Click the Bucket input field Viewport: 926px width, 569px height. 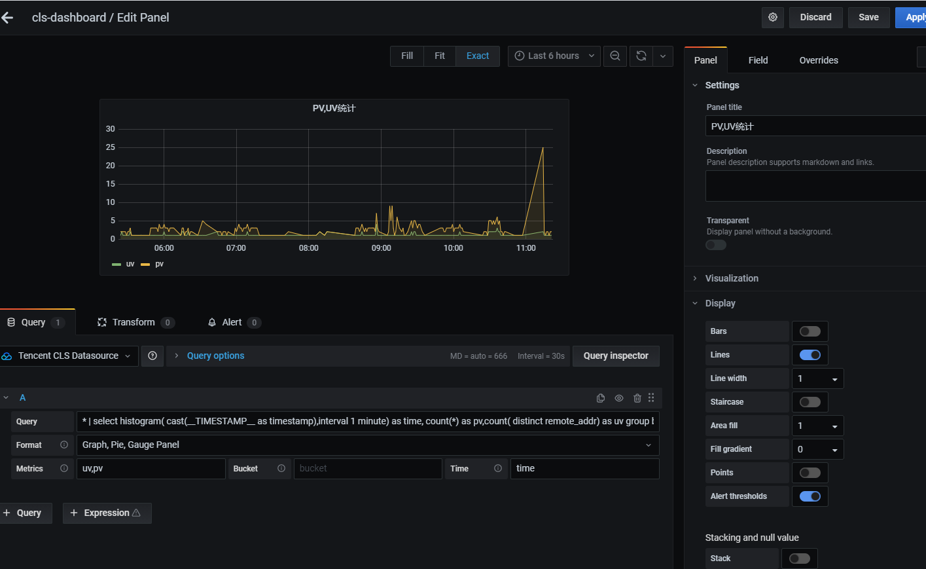pyautogui.click(x=368, y=468)
